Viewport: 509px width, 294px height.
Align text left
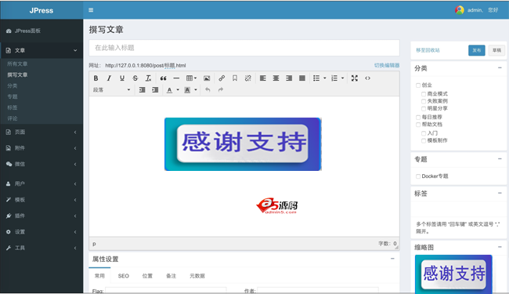click(x=263, y=78)
